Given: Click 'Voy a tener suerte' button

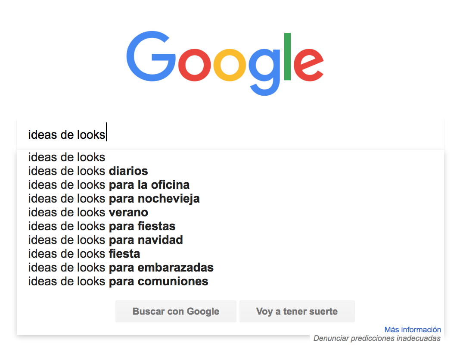Looking at the screenshot, I should point(297,311).
